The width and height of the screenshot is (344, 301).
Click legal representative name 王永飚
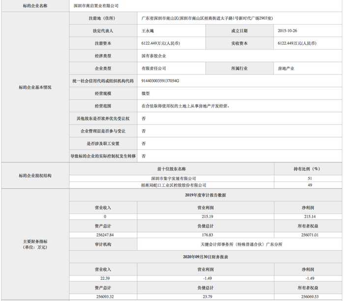pos(147,31)
